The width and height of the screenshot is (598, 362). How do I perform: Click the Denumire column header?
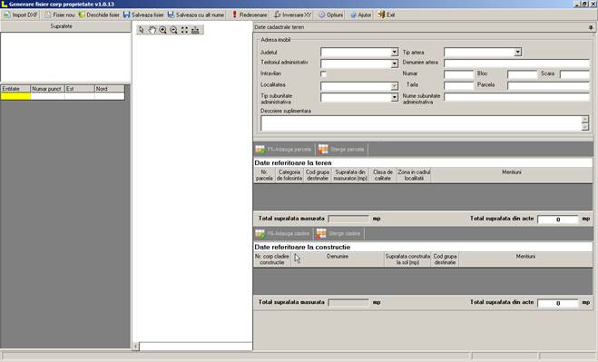coord(338,259)
